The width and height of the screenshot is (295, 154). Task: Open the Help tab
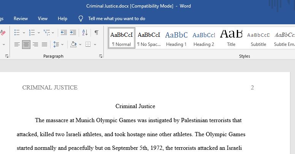(62, 19)
